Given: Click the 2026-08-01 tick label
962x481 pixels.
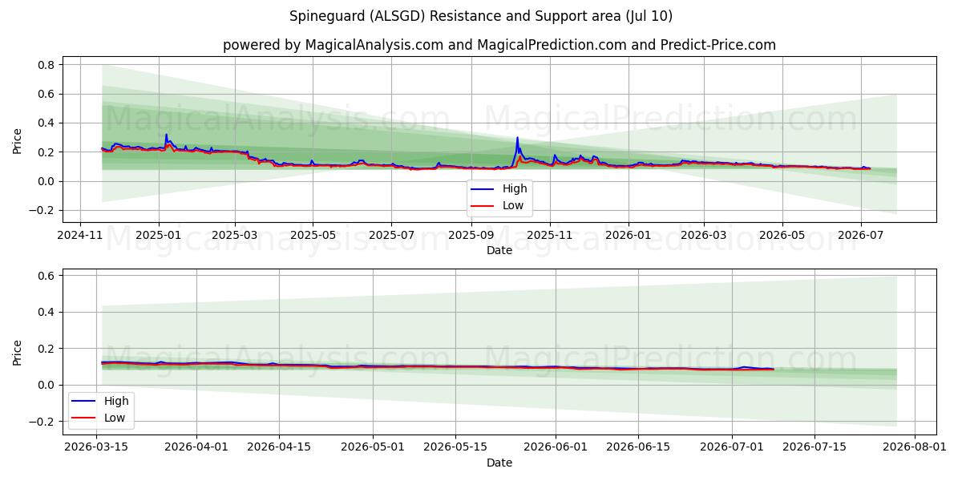Looking at the screenshot, I should click(915, 447).
